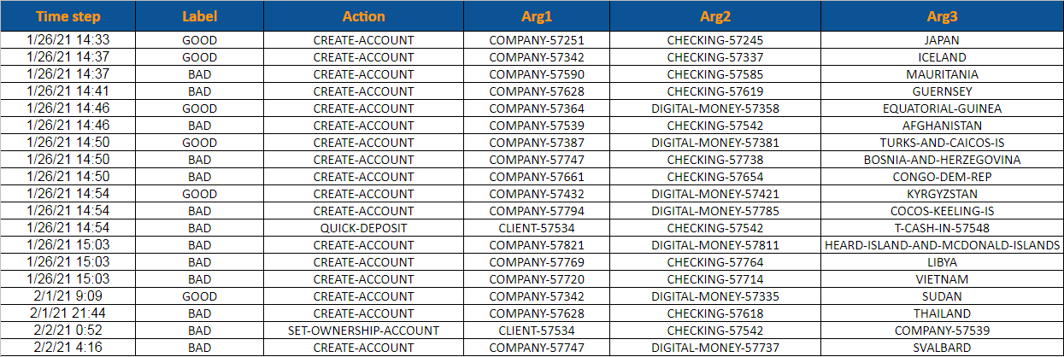Select the Arg3 column header

pos(942,16)
